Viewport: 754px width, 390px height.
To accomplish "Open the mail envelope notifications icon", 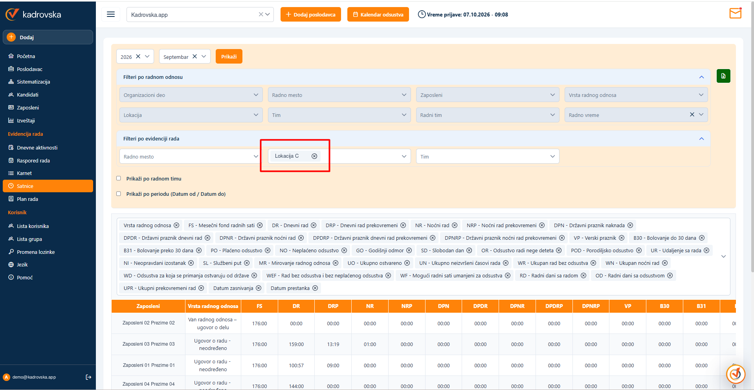I will pos(735,13).
